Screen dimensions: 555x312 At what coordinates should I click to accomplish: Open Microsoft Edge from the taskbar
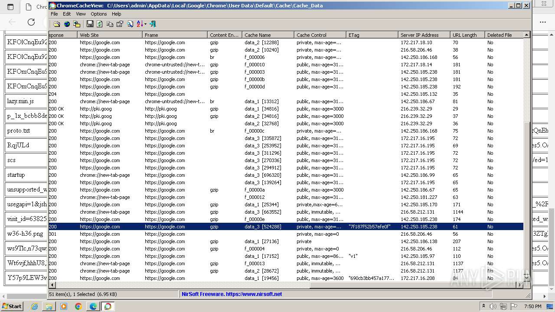93,306
